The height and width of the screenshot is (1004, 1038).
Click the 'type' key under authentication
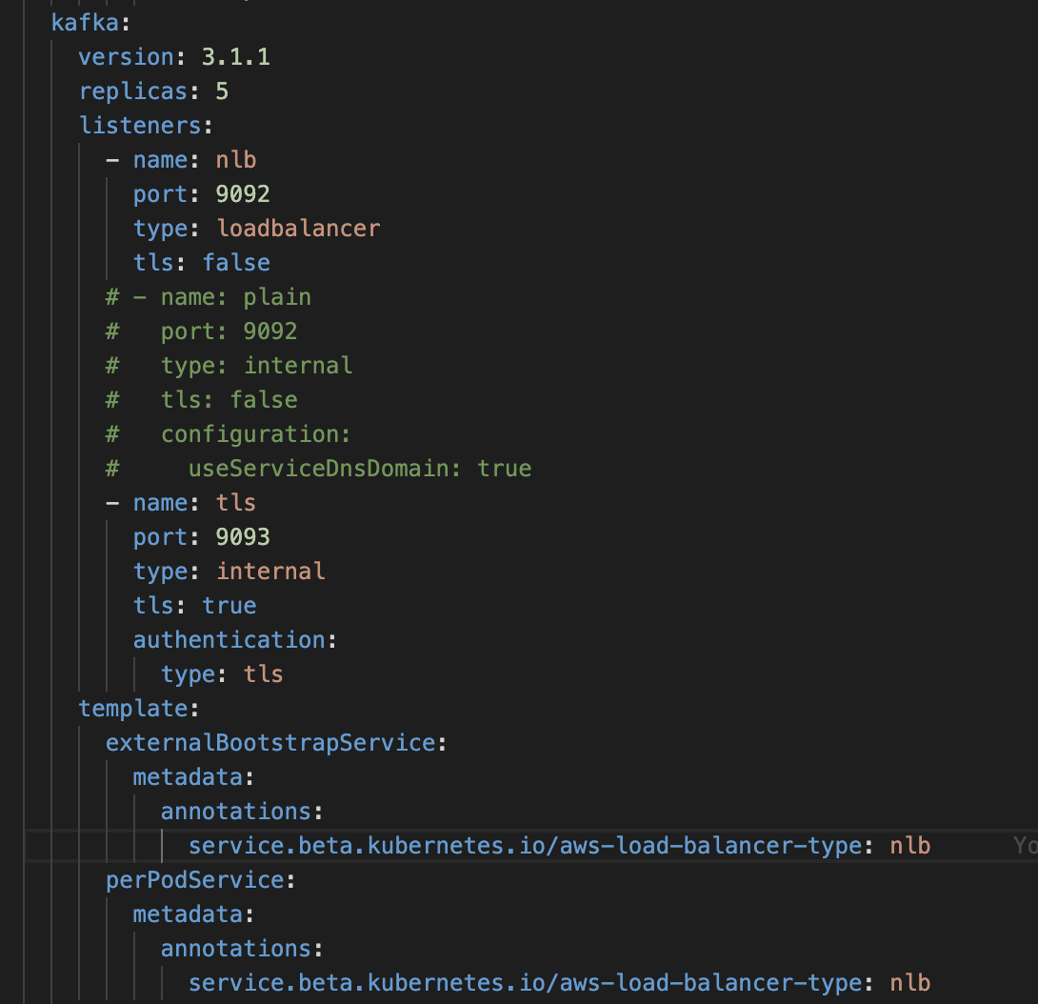coord(188,674)
